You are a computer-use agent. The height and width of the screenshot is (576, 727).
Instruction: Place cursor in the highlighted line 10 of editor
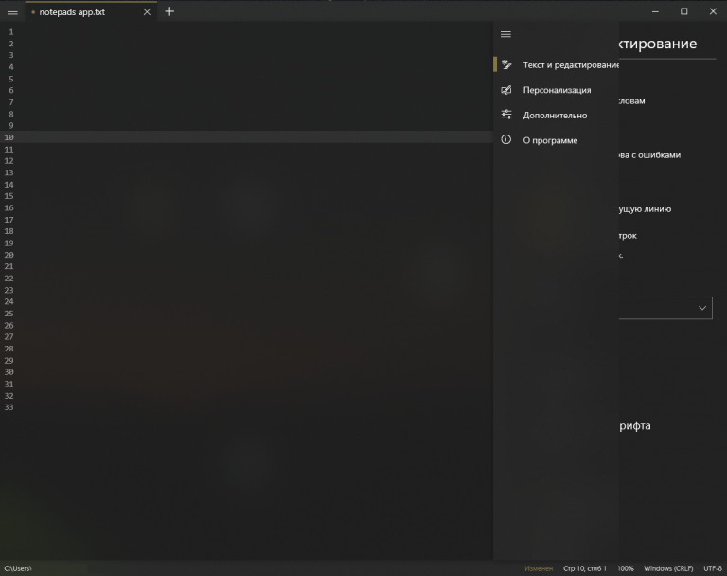point(255,137)
